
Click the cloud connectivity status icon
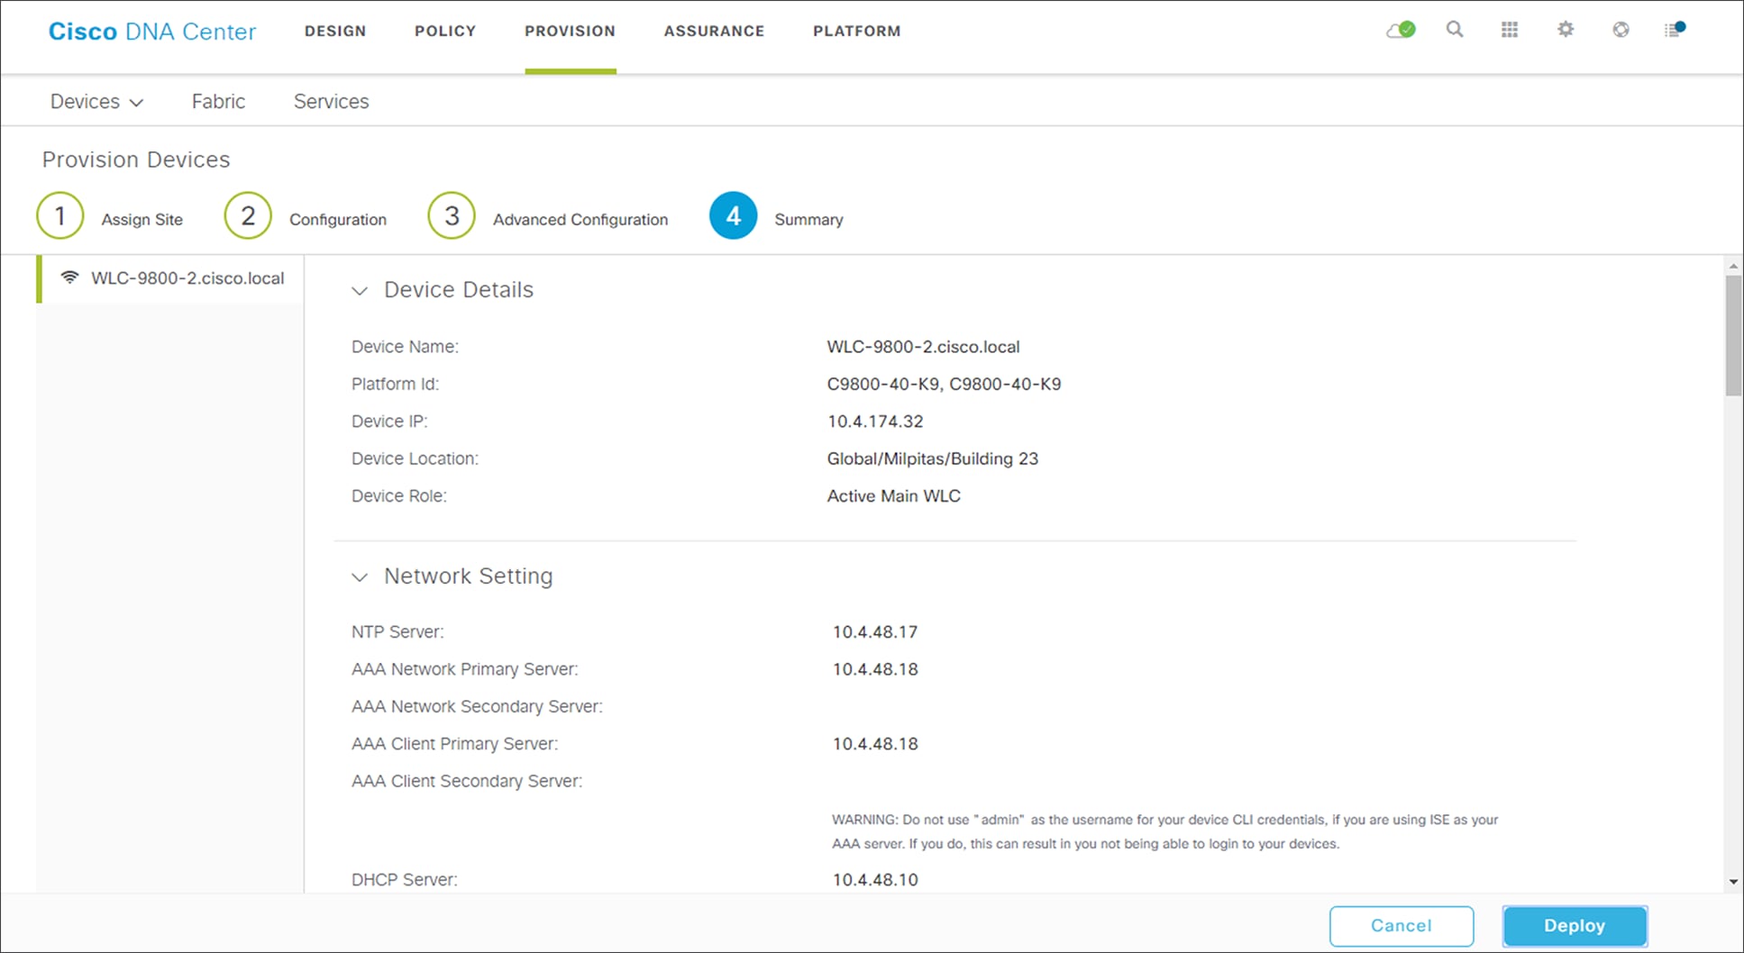pos(1401,30)
